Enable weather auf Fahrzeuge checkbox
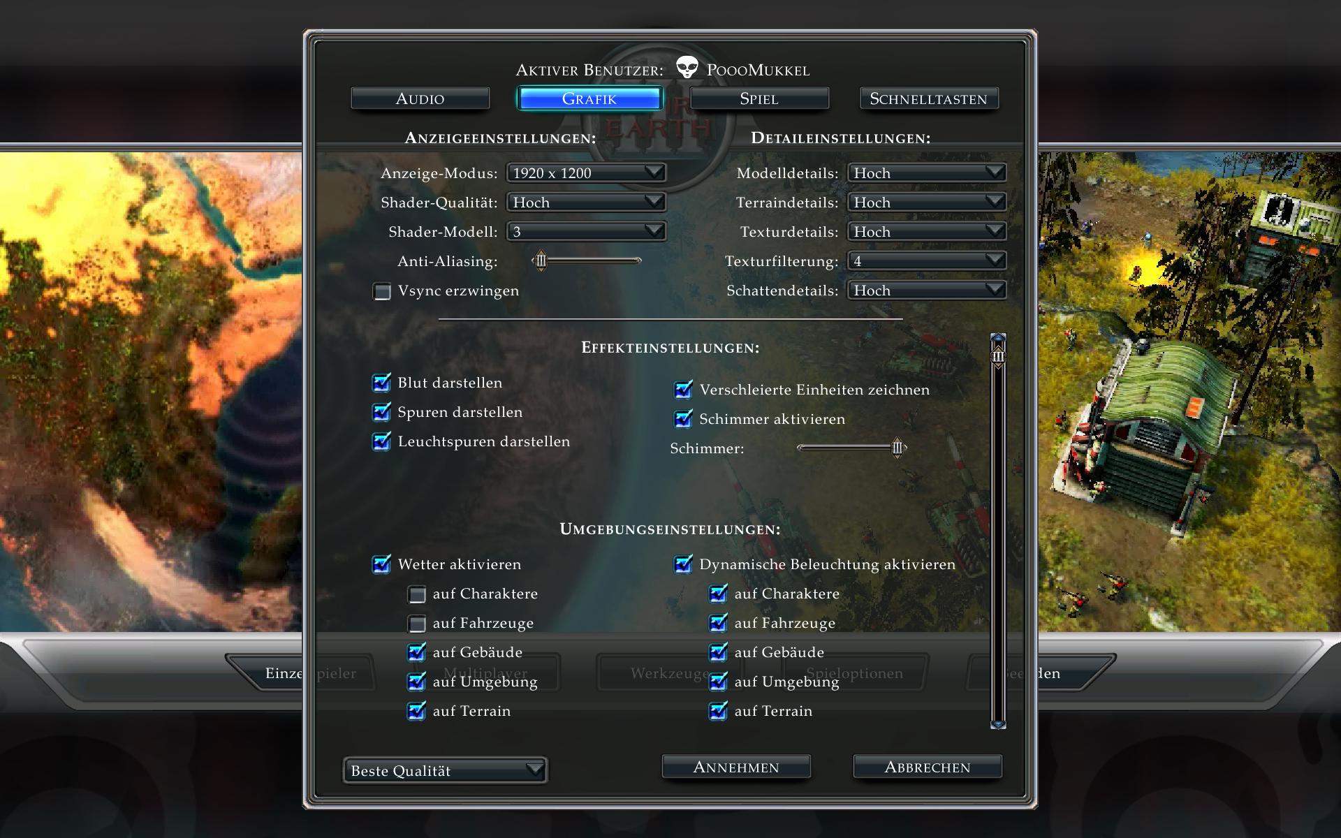The width and height of the screenshot is (1341, 838). point(417,624)
